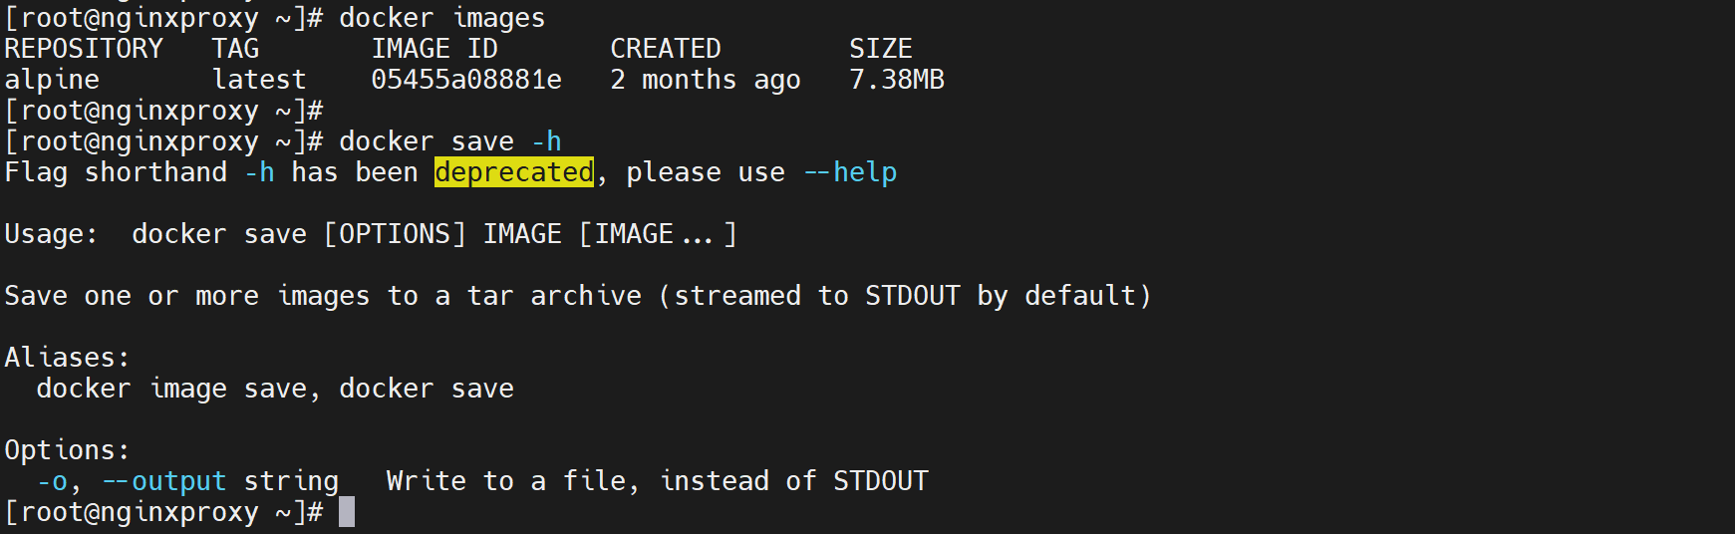Click the image ID 05455a08881e
Image resolution: width=1735 pixels, height=534 pixels.
(466, 80)
